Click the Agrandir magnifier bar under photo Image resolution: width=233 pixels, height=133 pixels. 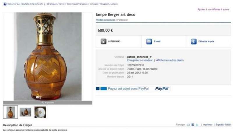(48, 103)
